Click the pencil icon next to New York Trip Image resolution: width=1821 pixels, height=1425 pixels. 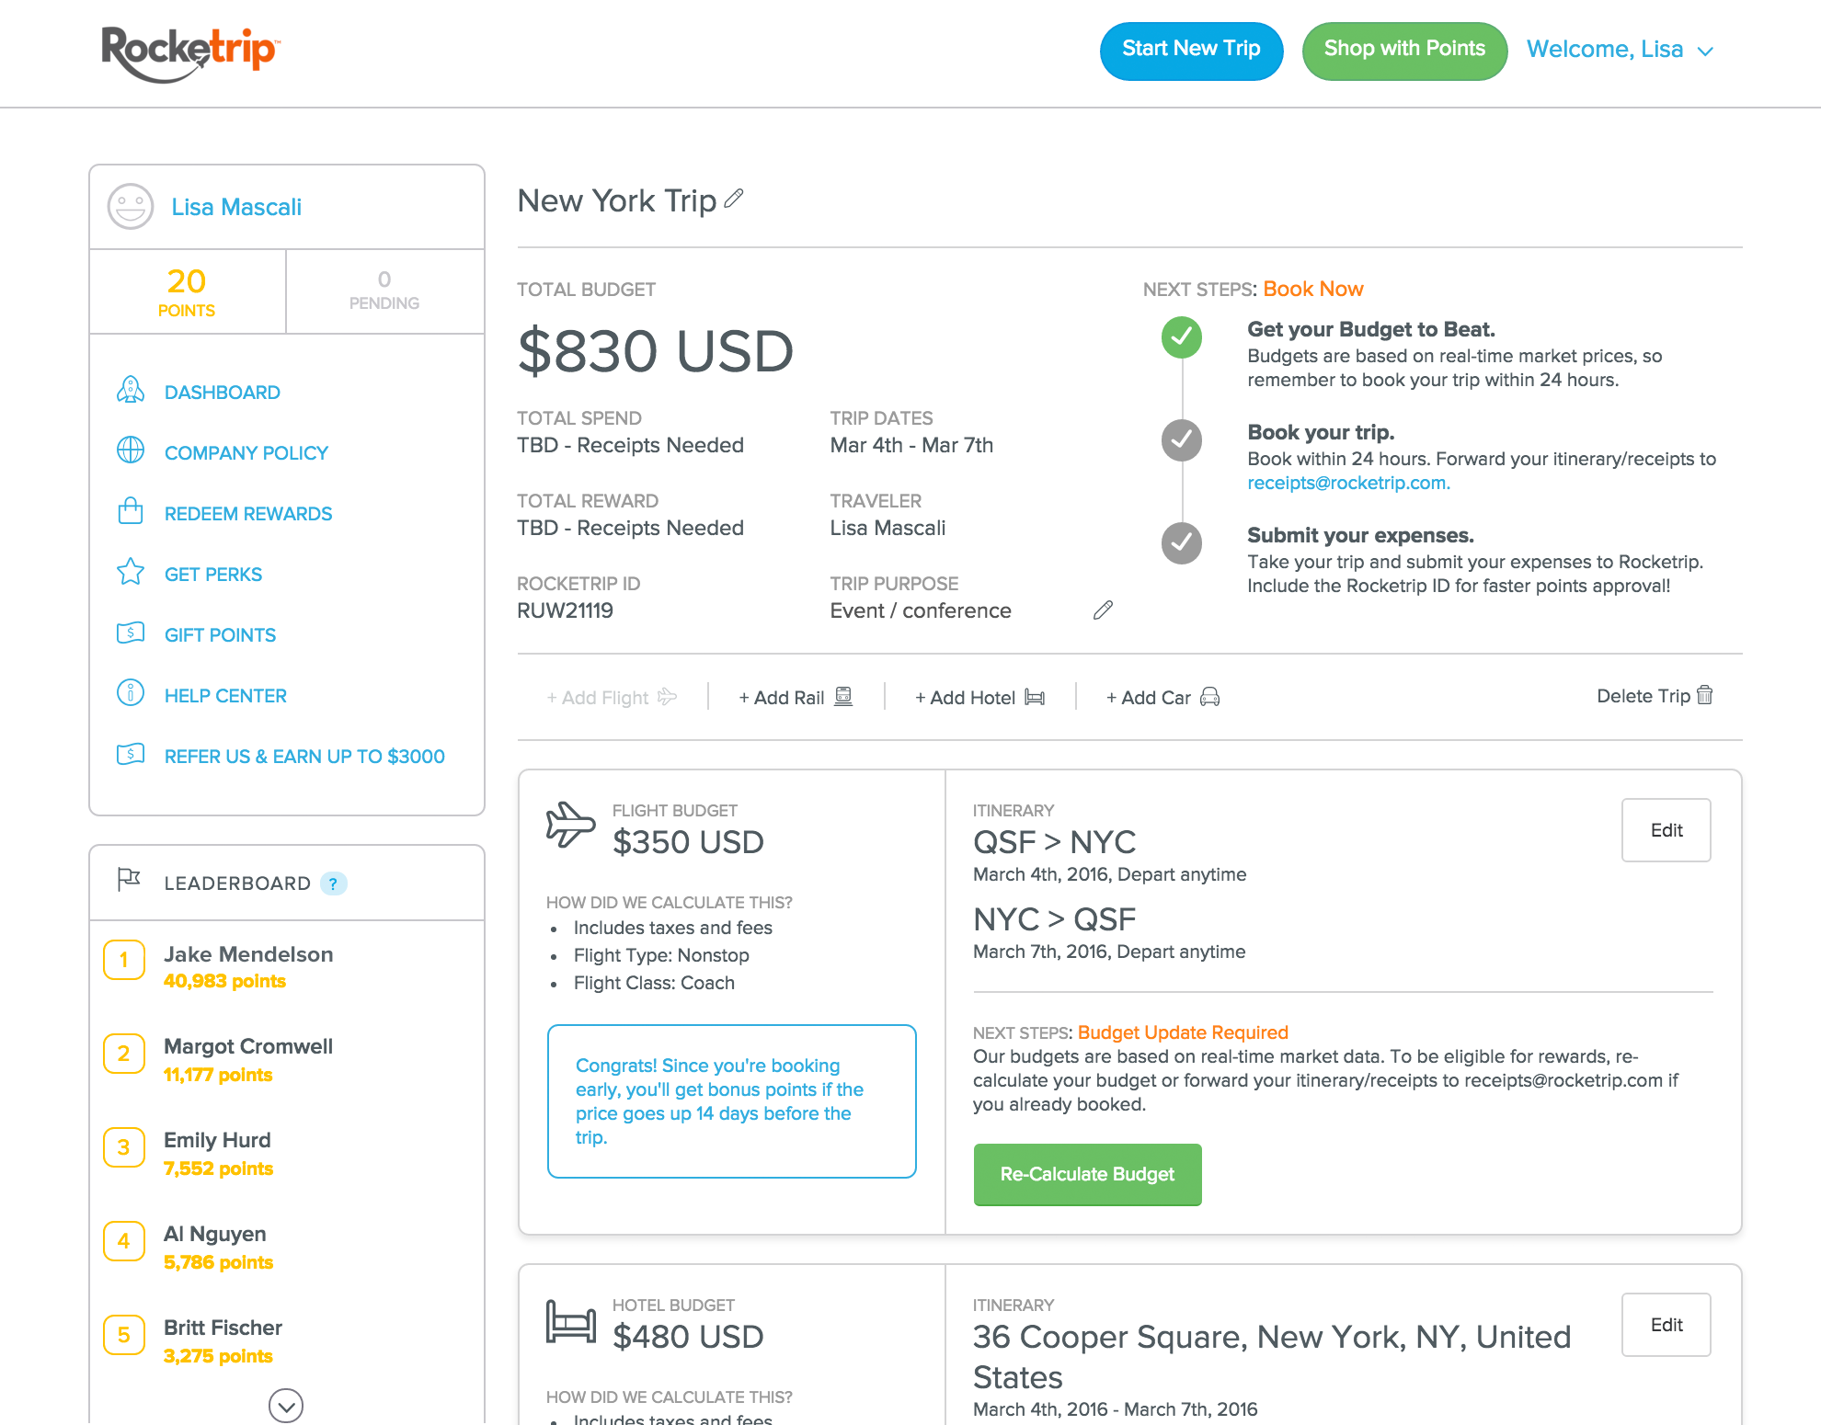click(733, 199)
